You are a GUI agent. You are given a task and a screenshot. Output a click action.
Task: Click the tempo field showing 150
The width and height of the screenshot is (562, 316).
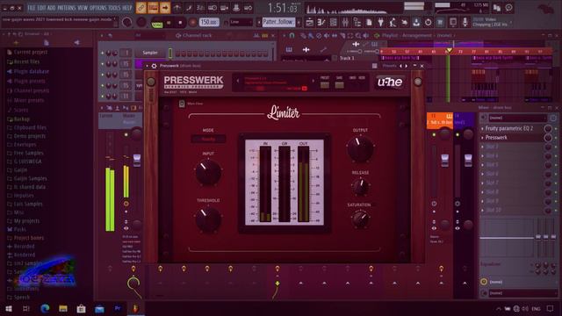[x=209, y=22]
